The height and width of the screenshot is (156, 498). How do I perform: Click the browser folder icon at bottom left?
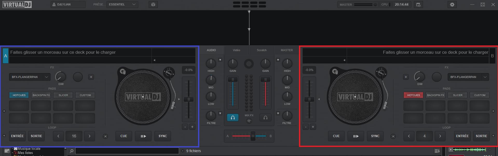pos(7,151)
